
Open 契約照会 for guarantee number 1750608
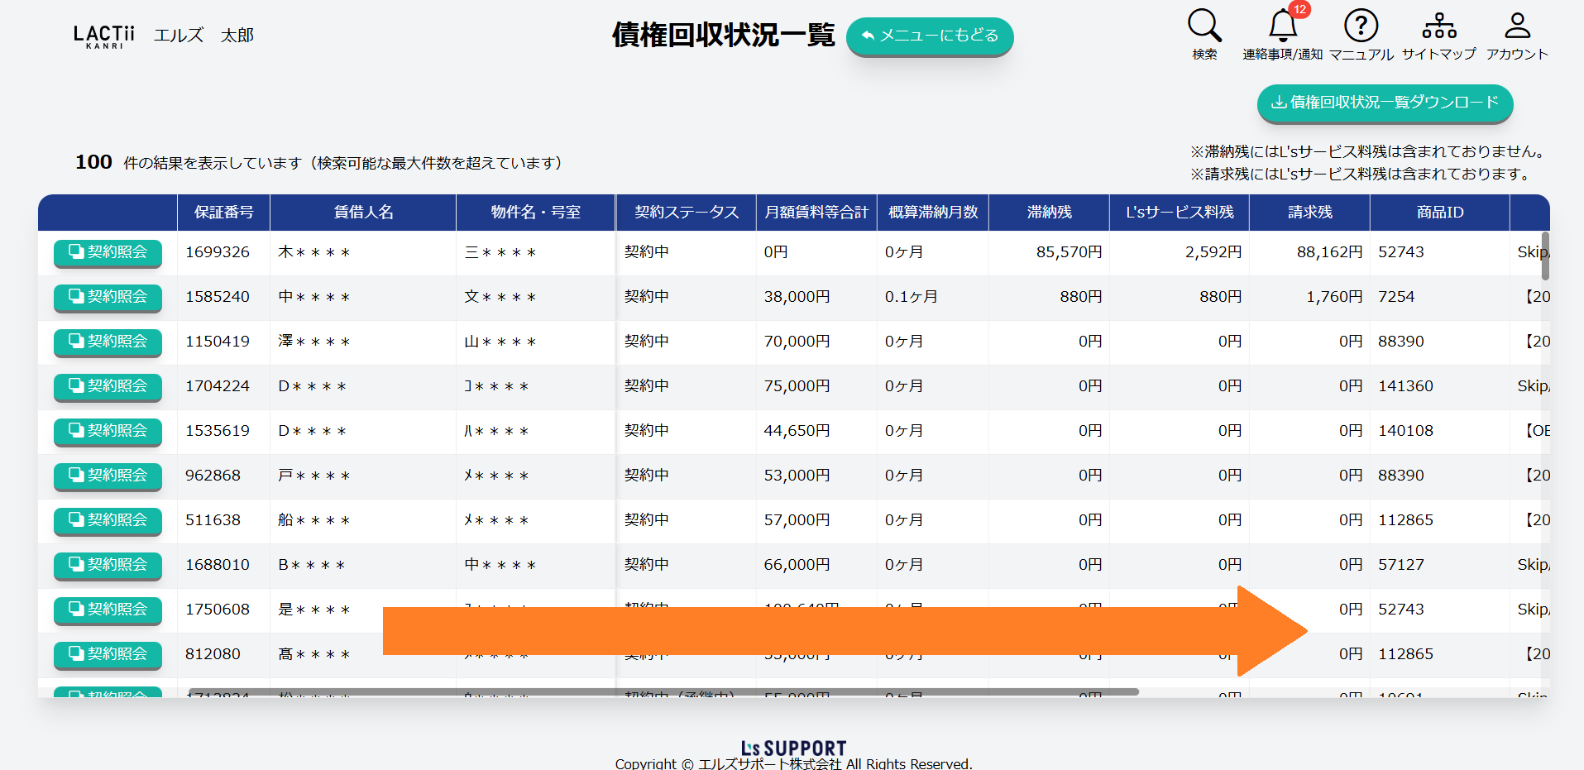click(x=108, y=610)
